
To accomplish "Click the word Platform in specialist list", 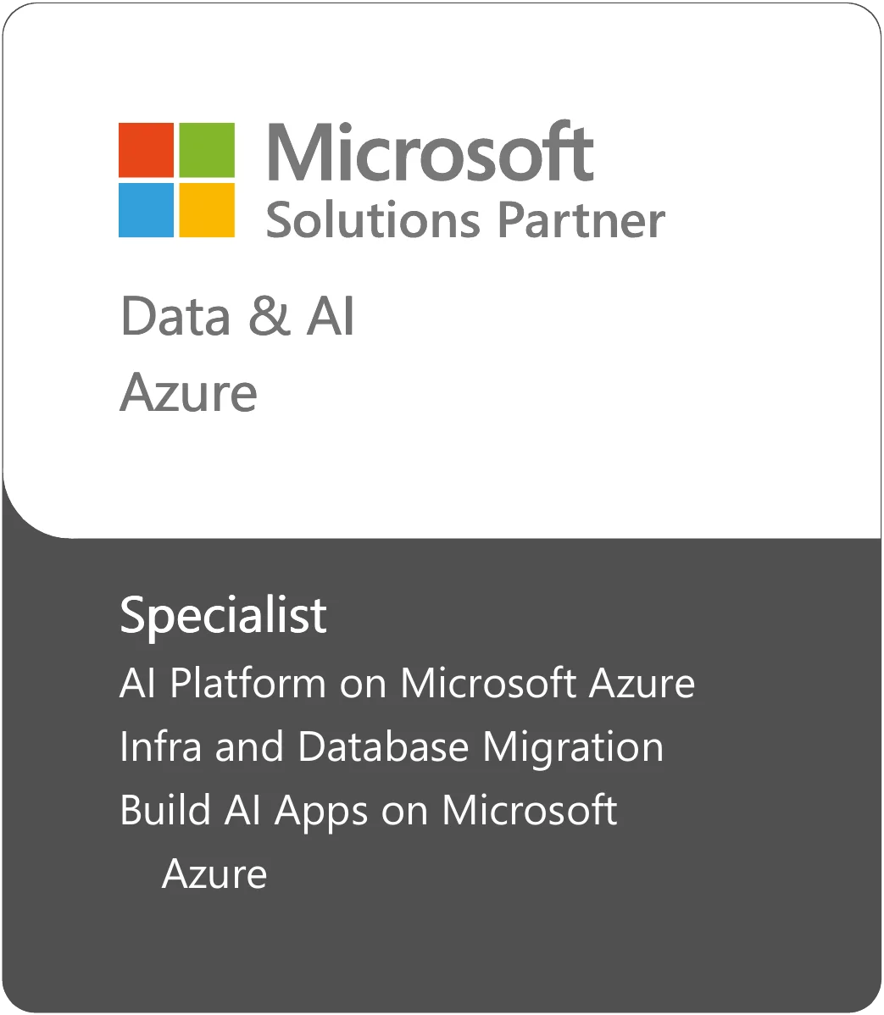I will 248,684.
